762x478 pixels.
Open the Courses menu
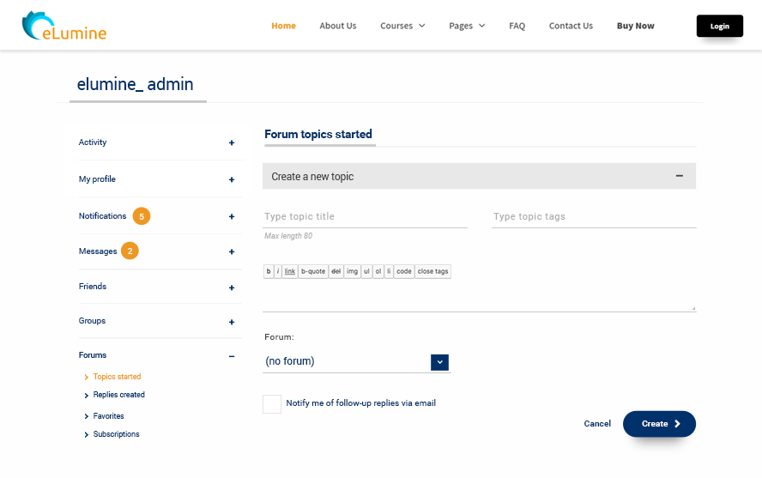[402, 26]
